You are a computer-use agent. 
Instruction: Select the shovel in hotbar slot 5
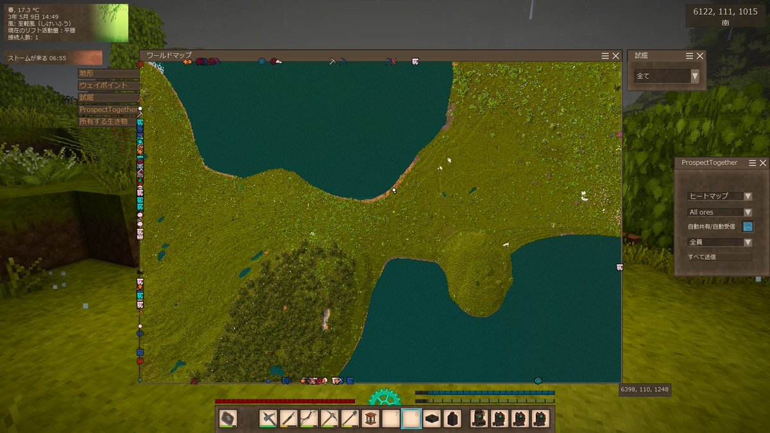(350, 419)
